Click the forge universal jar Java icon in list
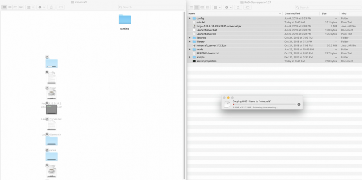 (194, 26)
